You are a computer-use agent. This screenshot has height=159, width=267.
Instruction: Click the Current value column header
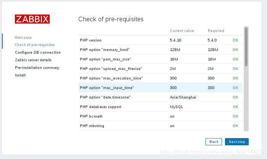pos(182,31)
